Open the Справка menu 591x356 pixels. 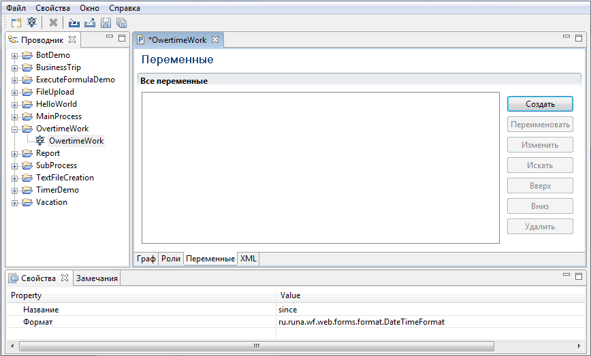tap(125, 8)
